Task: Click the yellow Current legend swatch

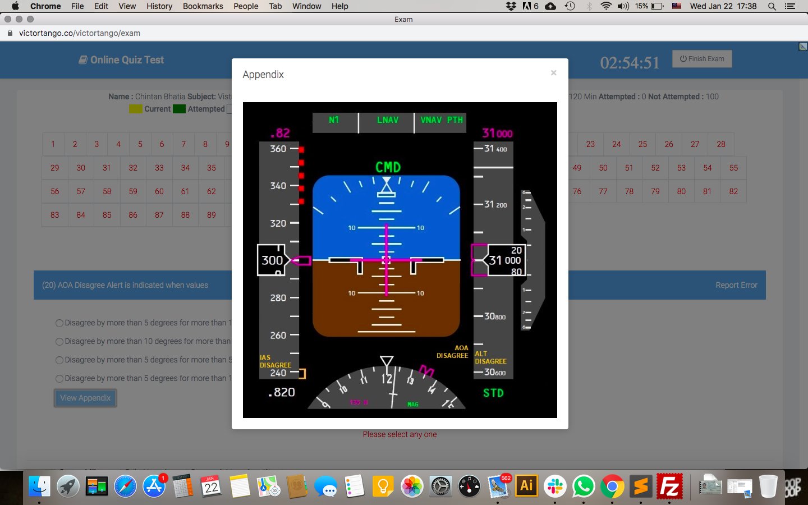Action: 135,109
